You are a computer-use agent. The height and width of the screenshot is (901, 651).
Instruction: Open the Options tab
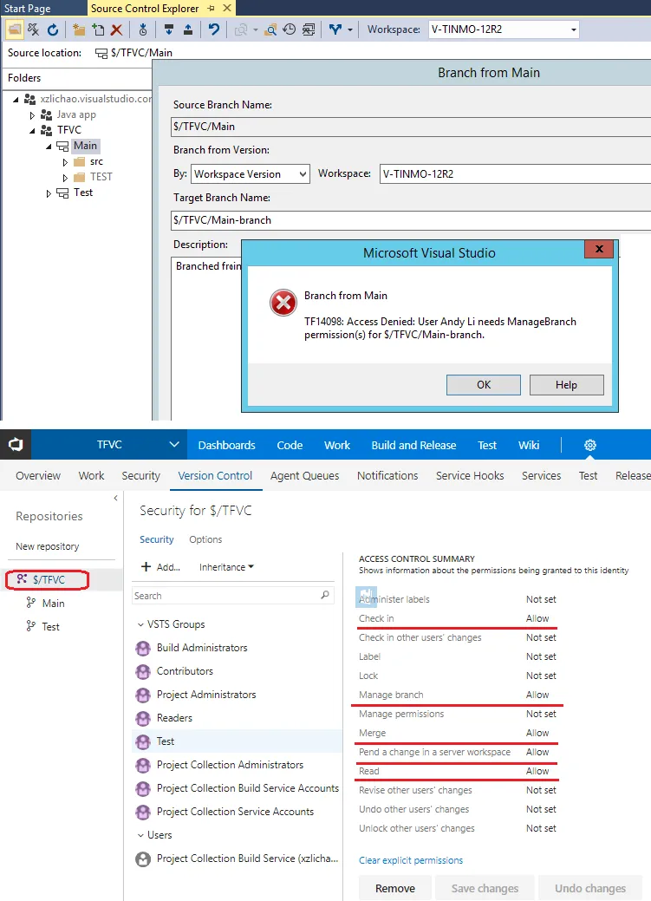[205, 539]
